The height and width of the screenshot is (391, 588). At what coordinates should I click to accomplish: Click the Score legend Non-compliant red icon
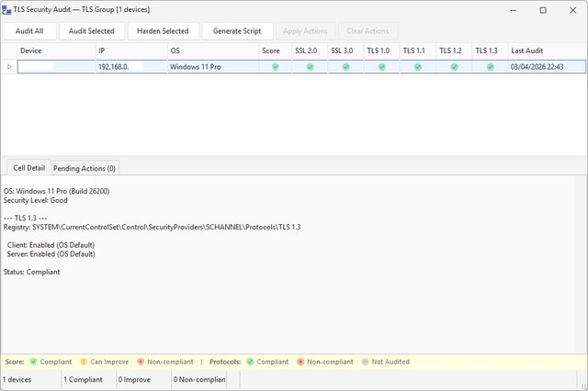[141, 362]
